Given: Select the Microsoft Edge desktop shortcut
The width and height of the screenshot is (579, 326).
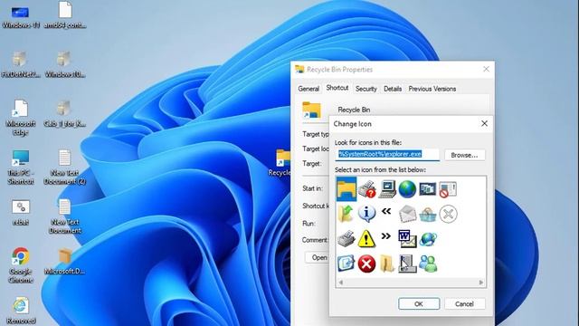Looking at the screenshot, I should pos(20,118).
